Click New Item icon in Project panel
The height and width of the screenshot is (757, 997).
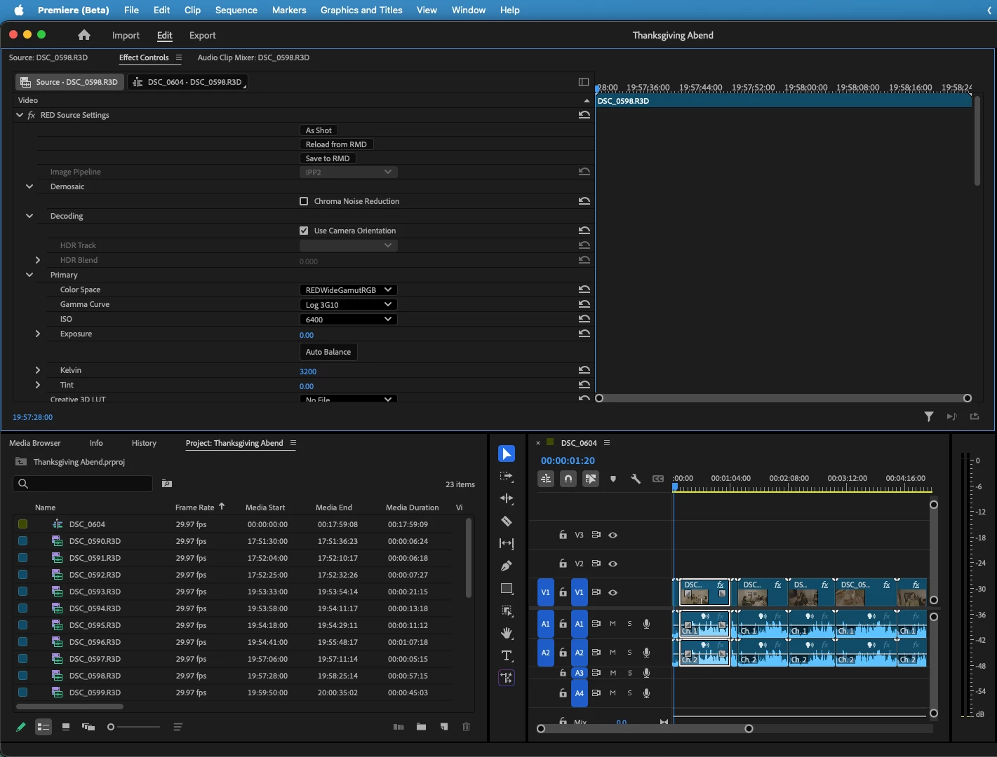(x=444, y=727)
